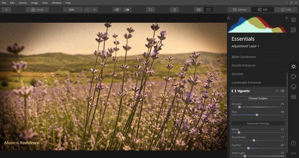The image size is (299, 158).
Task: Open the Window menu
Action: point(57,3)
